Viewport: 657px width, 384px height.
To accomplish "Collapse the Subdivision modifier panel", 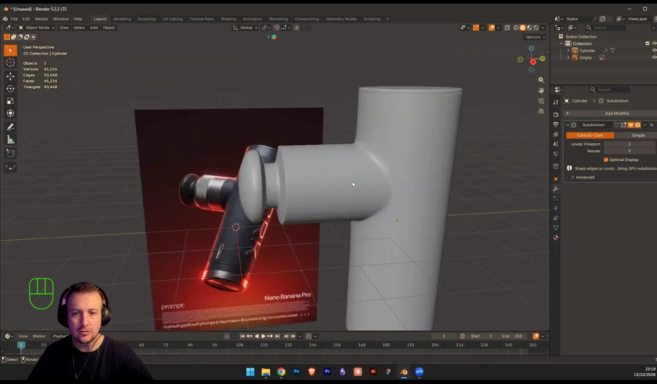I will pos(568,125).
